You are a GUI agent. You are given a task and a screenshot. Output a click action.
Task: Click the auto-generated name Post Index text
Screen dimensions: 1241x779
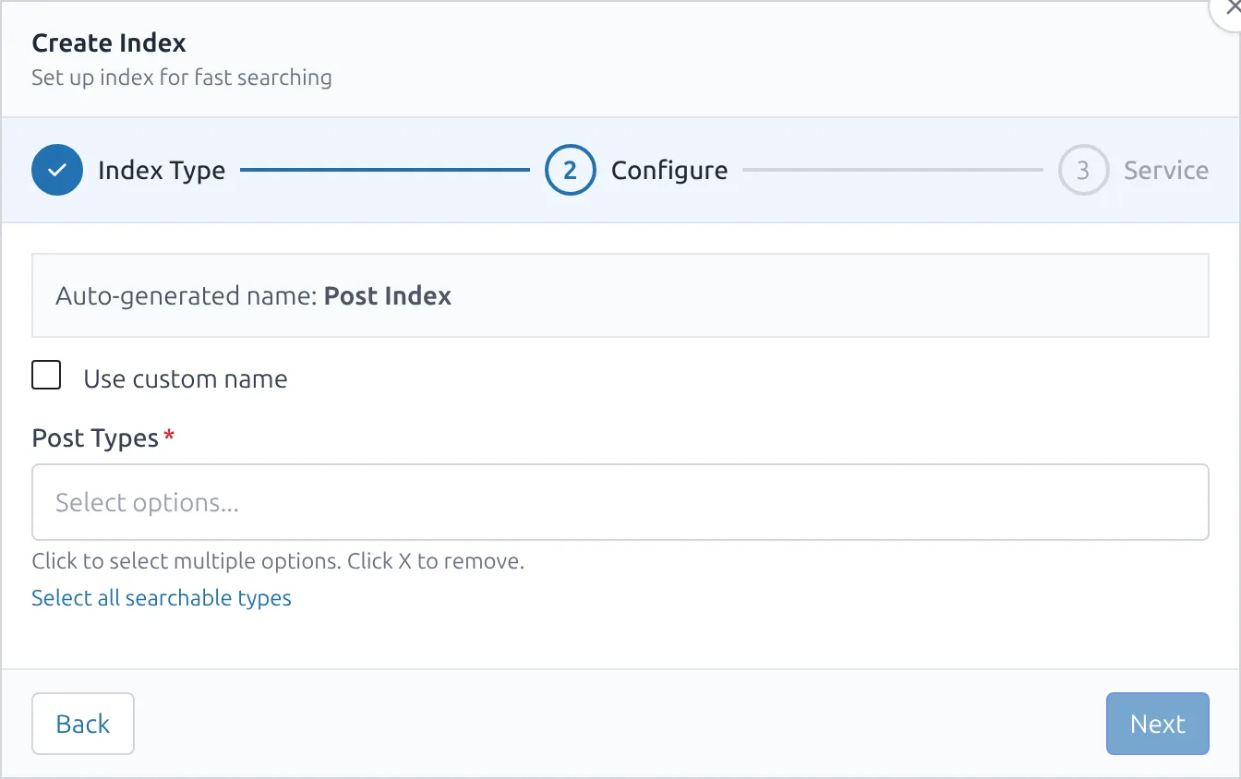[x=388, y=296]
